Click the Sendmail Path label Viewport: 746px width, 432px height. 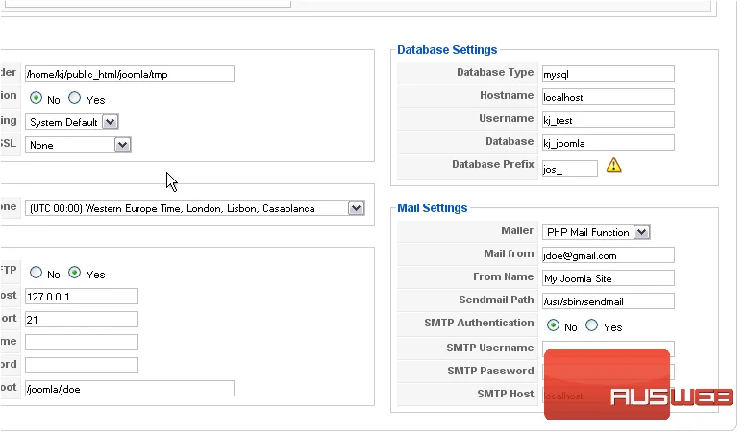tap(496, 300)
